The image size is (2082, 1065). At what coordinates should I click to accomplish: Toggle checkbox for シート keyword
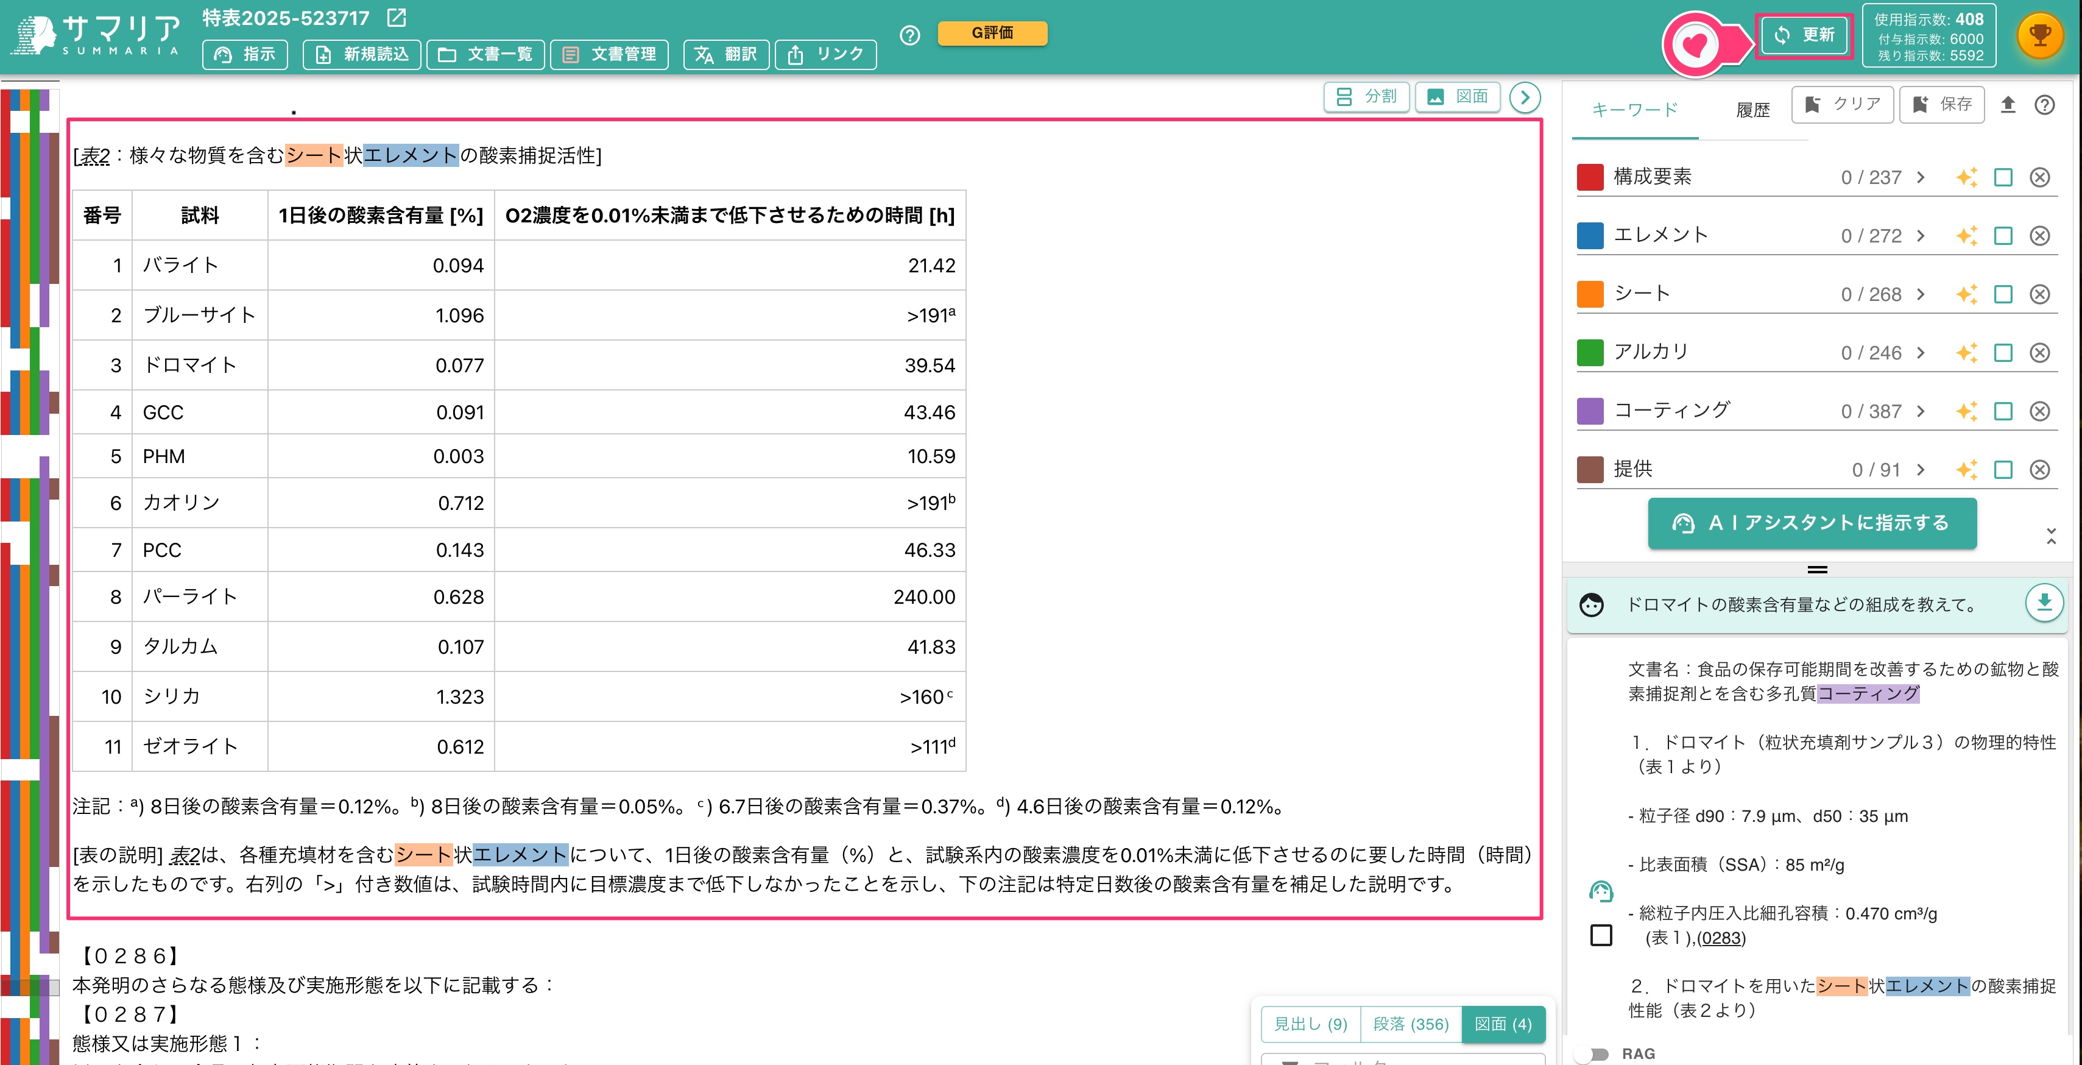(2003, 294)
